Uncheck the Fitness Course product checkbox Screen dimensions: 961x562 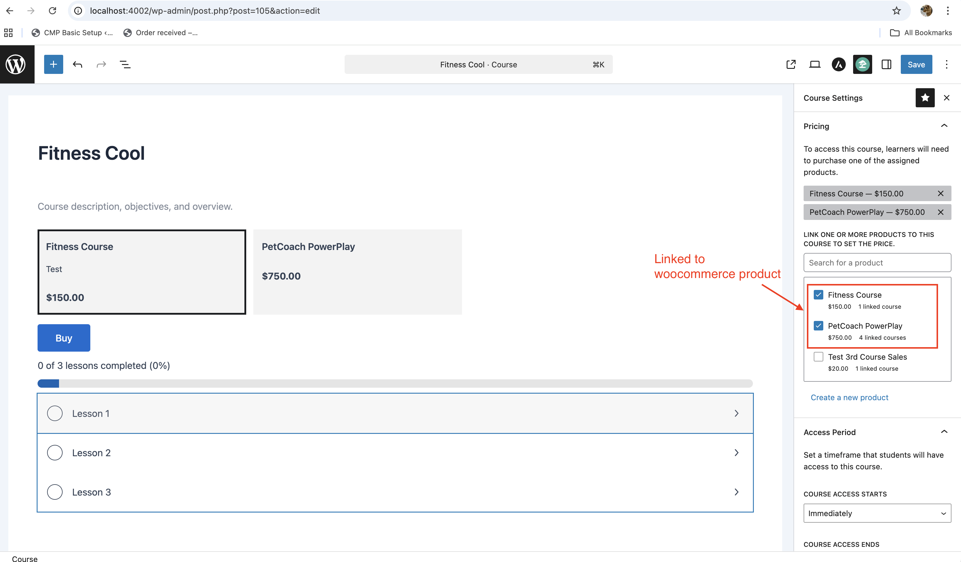pos(819,294)
